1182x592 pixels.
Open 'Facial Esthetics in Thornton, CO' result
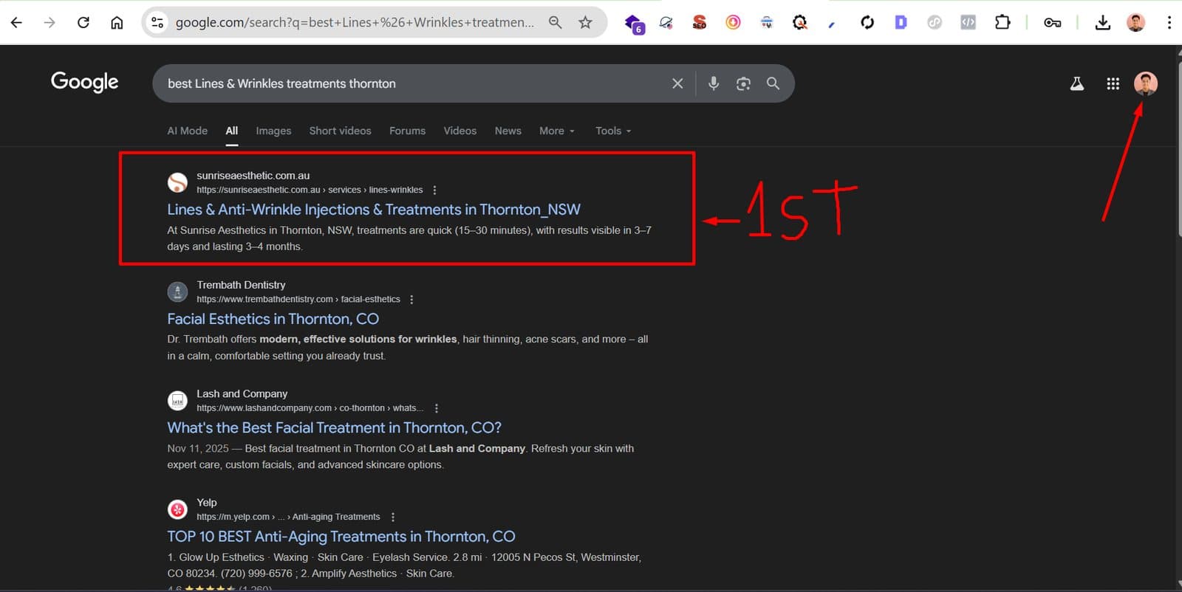click(x=273, y=319)
